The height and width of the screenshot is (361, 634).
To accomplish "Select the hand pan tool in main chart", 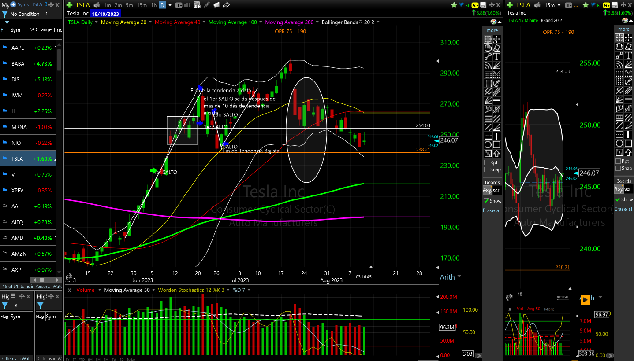I will [x=488, y=48].
